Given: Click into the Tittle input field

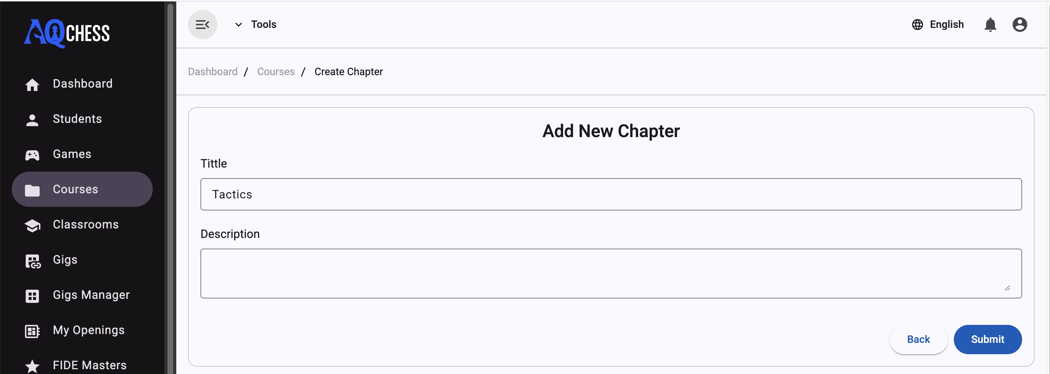Looking at the screenshot, I should [x=611, y=194].
